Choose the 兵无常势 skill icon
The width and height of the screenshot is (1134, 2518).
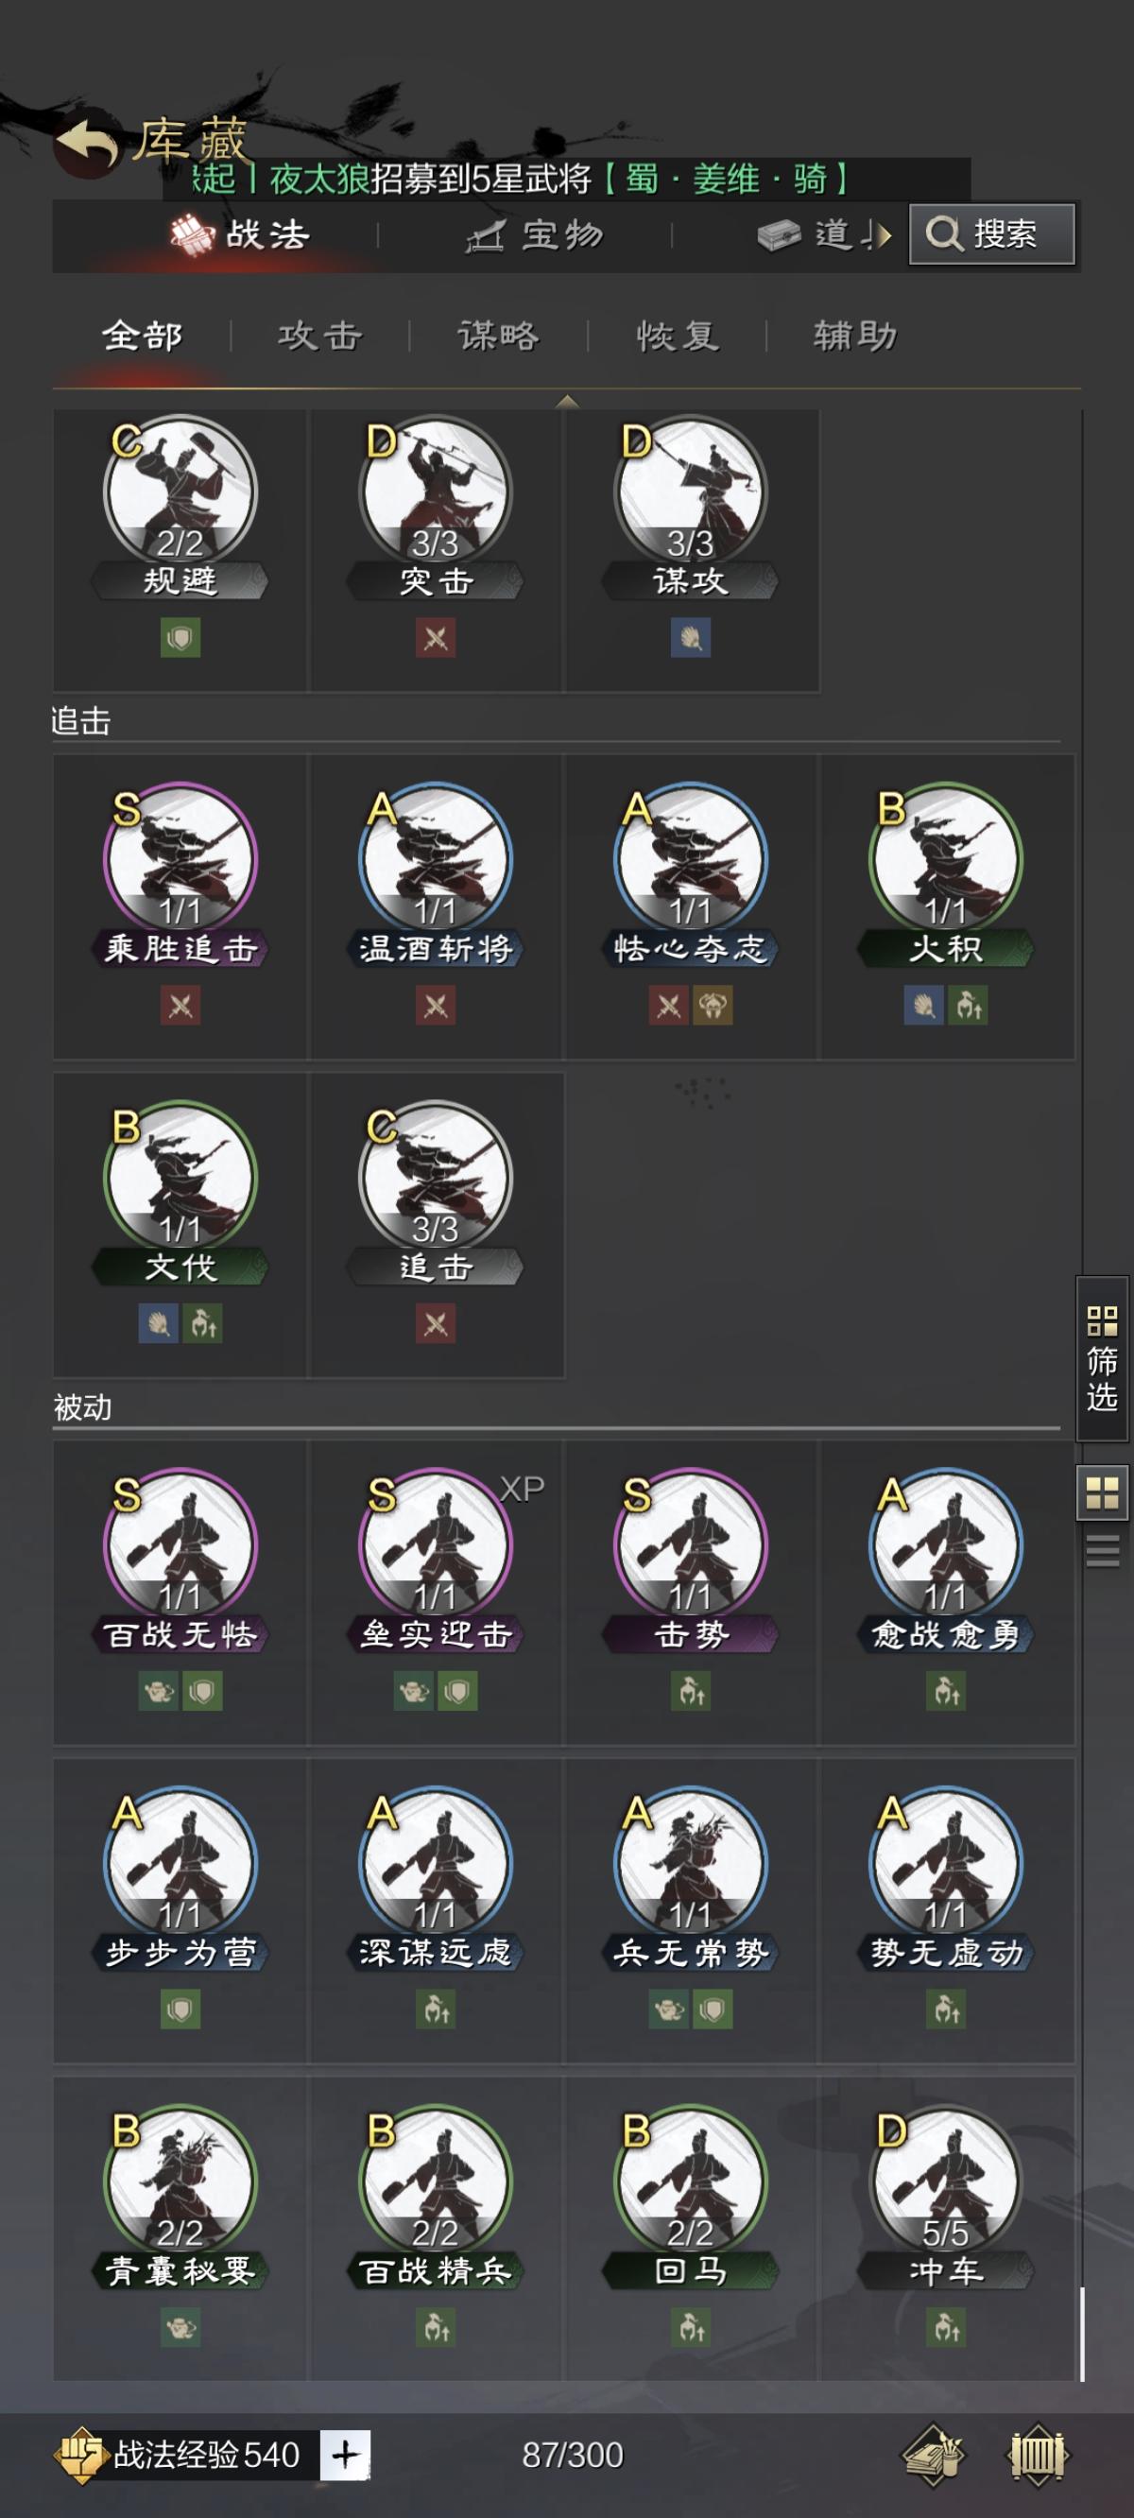[x=690, y=1863]
